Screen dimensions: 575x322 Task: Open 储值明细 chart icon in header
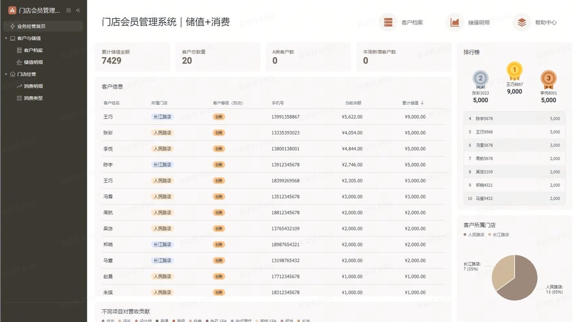[x=455, y=22]
